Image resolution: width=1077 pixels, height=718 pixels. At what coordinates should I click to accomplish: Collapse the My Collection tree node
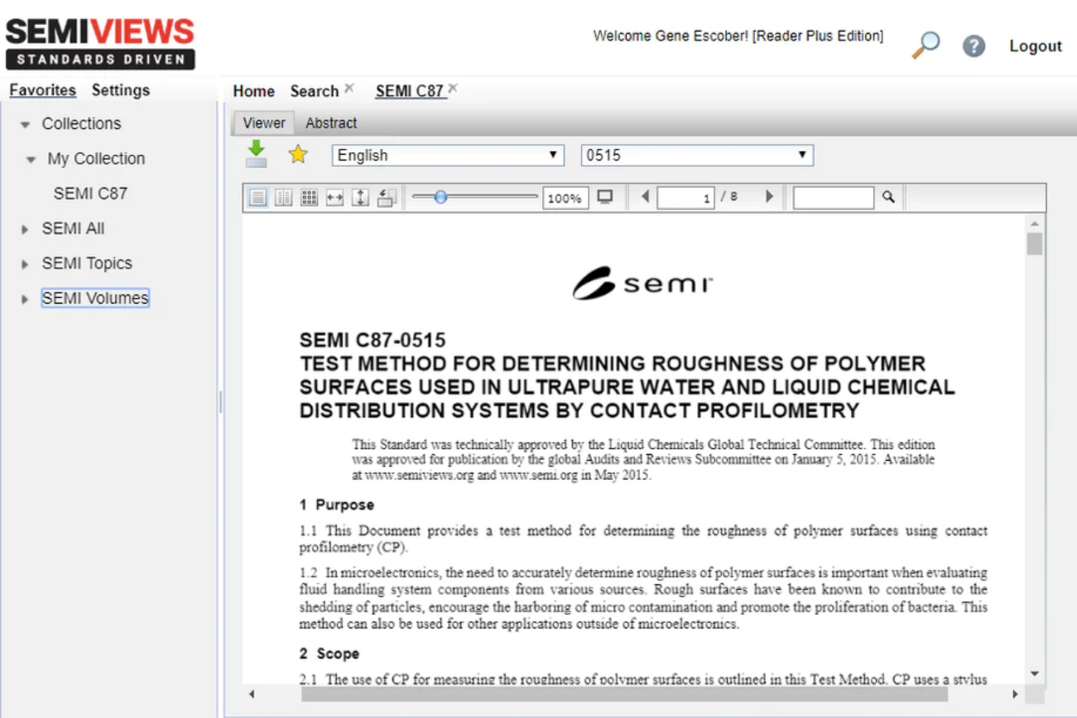(31, 160)
